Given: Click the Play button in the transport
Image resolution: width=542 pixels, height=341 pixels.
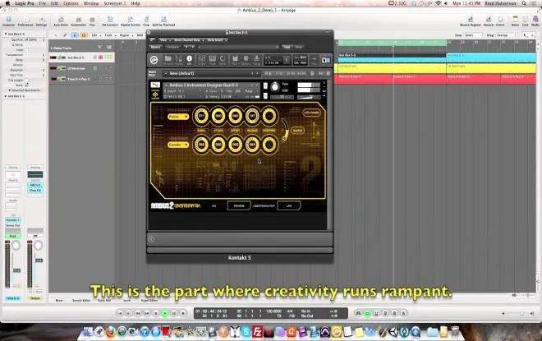Looking at the screenshot, I should (165, 313).
